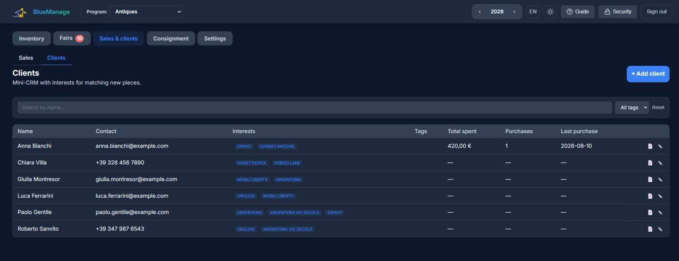Select client name Roberto Sanvito
679x261 pixels.
(38, 229)
